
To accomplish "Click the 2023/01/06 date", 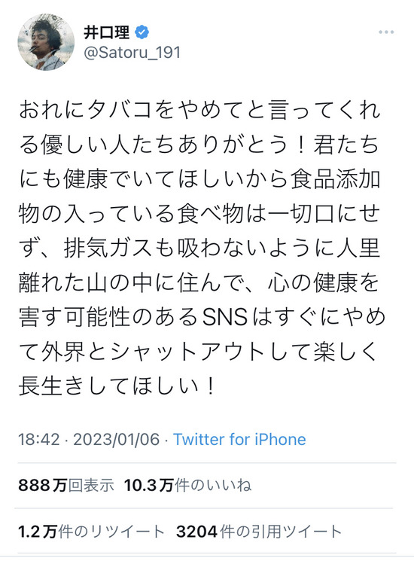I will click(116, 439).
